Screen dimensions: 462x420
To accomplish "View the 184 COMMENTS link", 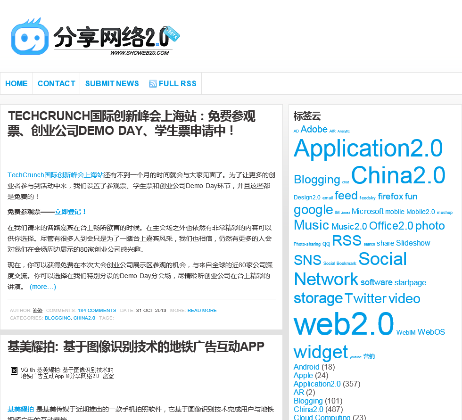I will click(x=97, y=311).
